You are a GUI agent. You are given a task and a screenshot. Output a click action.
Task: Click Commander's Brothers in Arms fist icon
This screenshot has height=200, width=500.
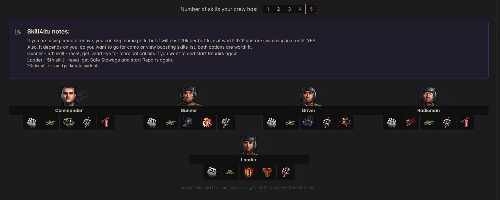click(x=32, y=122)
